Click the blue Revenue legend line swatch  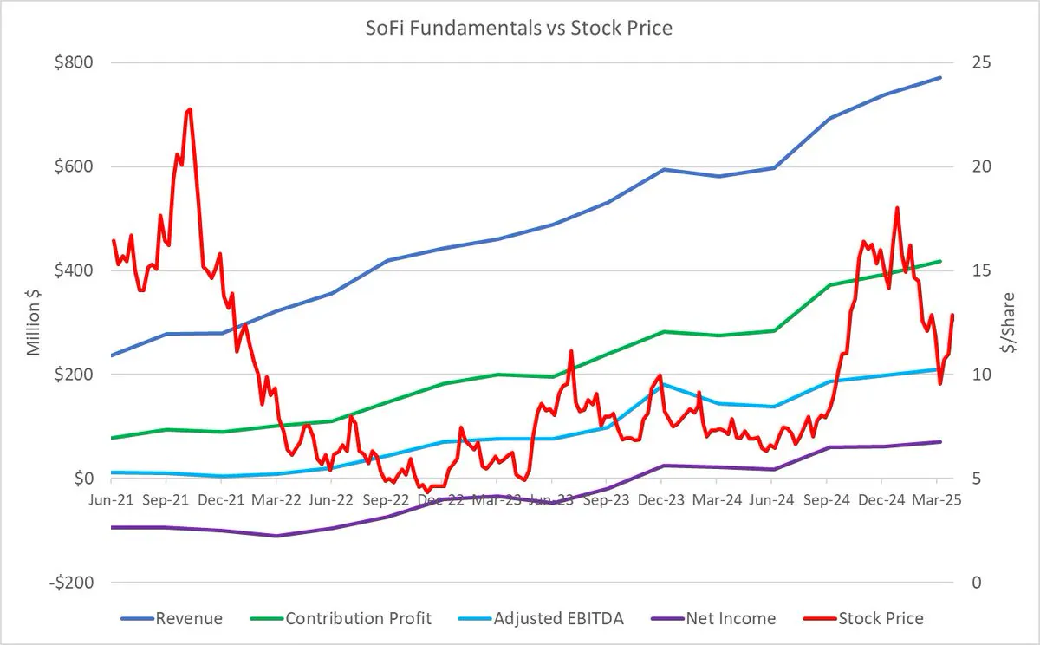[x=135, y=619]
